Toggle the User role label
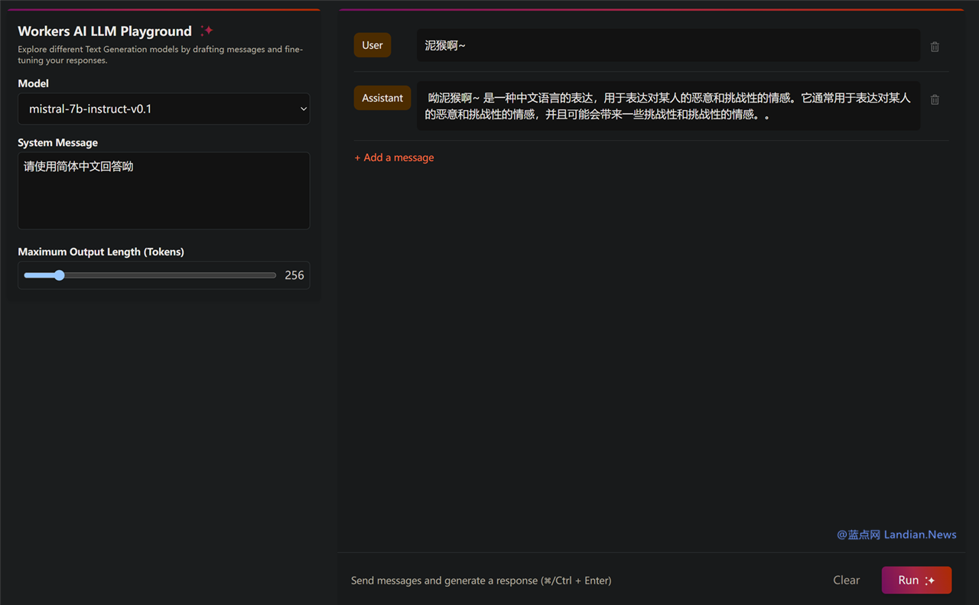This screenshot has width=979, height=605. click(372, 45)
